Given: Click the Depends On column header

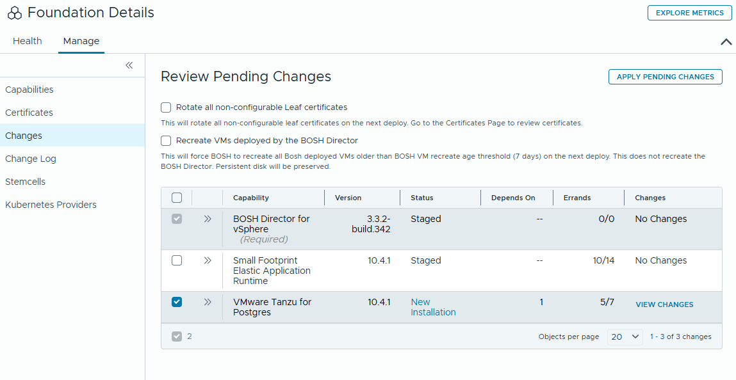Looking at the screenshot, I should (513, 198).
